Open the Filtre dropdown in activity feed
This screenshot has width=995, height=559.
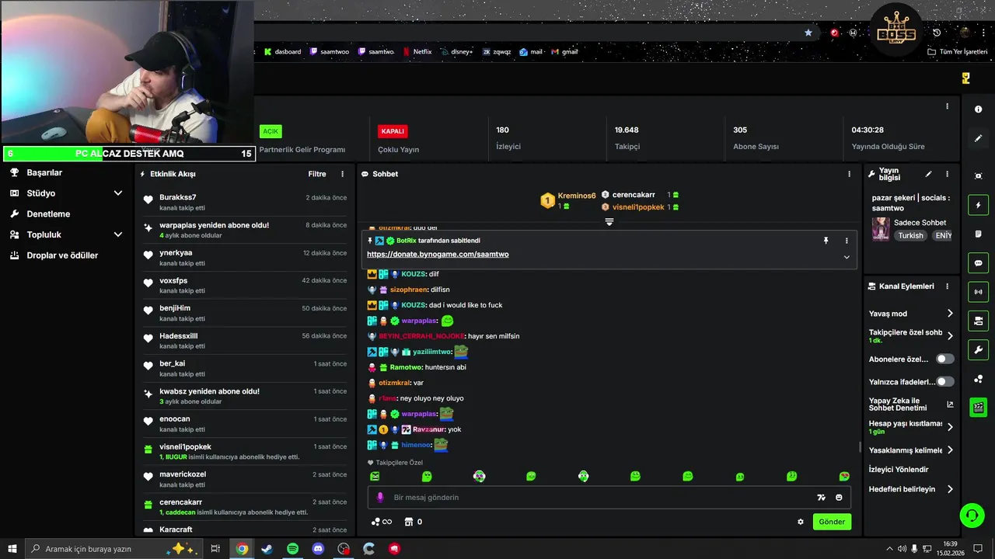point(317,174)
